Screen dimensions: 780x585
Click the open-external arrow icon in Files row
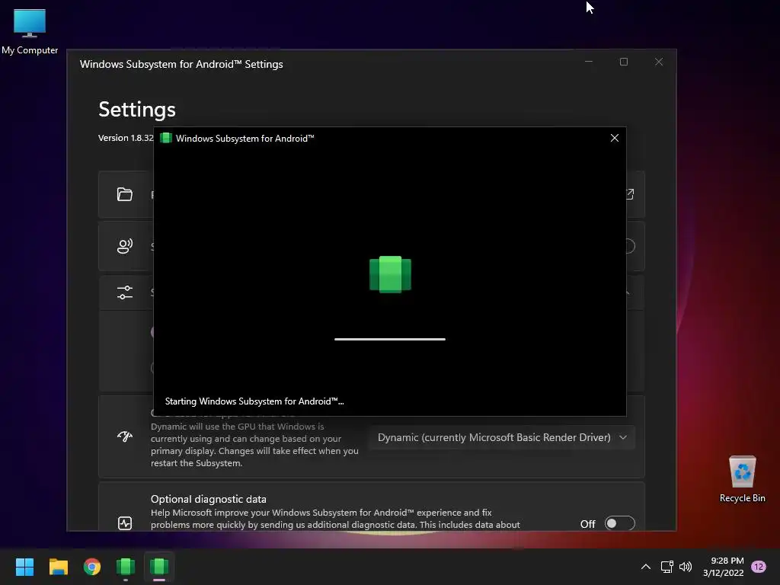point(629,194)
